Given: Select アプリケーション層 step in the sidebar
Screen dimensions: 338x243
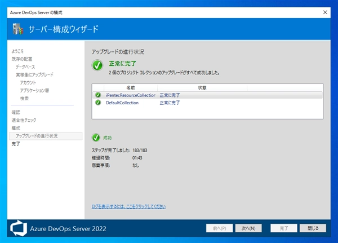Looking at the screenshot, I should pos(34,90).
